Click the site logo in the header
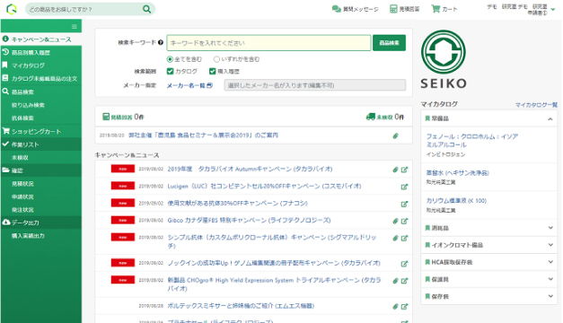Viewport: 563px width, 323px height. [x=12, y=9]
